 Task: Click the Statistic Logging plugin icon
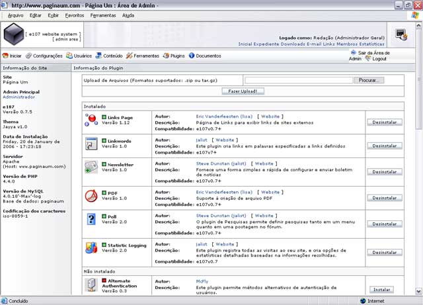pos(91,247)
